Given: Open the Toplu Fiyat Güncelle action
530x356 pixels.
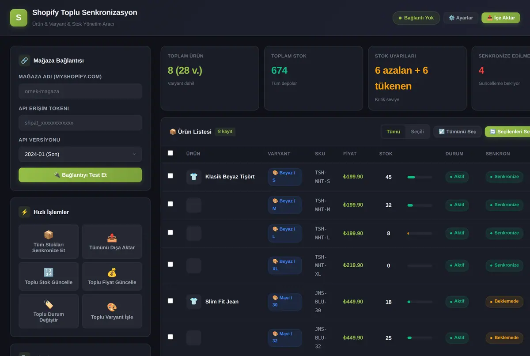Looking at the screenshot, I should click(x=112, y=276).
